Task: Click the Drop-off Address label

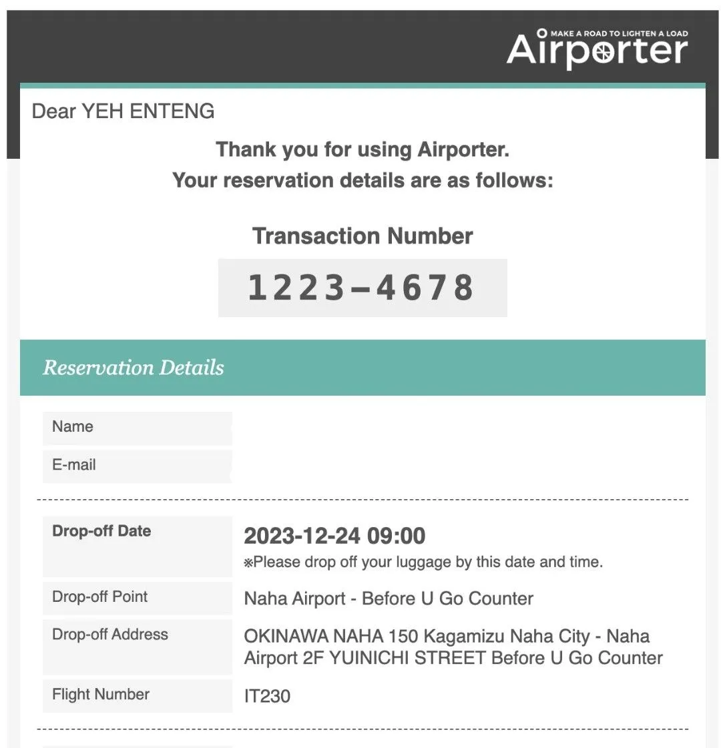Action: (x=109, y=635)
